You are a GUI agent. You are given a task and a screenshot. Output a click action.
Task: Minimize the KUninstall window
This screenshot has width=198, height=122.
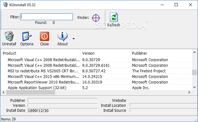pos(162,5)
